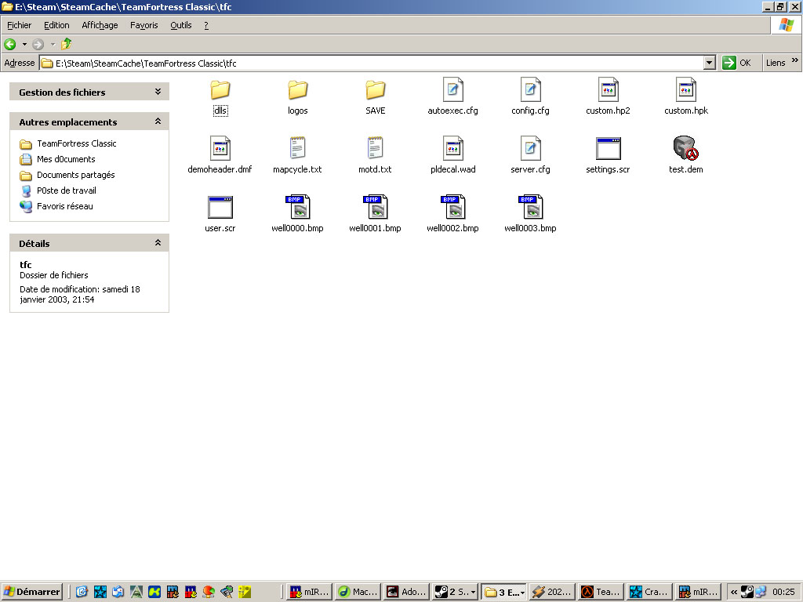Expand the Liens toolbar chevron
Viewport: 803px width, 602px height.
[795, 60]
